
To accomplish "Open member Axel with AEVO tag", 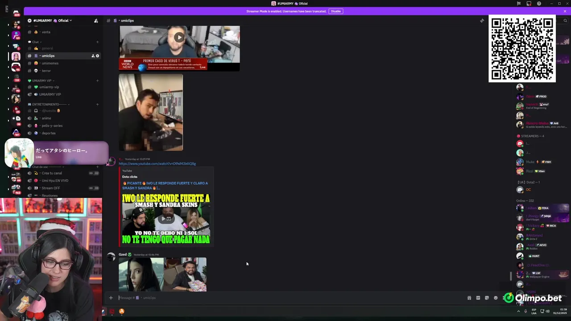I will coord(541,246).
